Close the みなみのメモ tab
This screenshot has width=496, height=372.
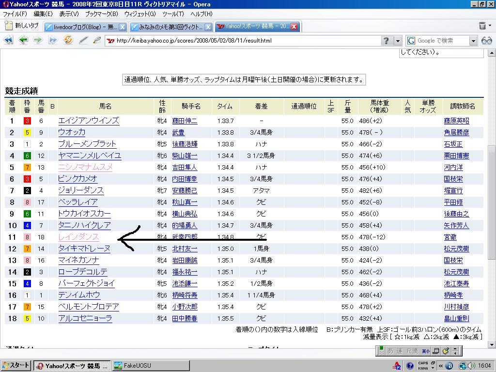pos(208,27)
